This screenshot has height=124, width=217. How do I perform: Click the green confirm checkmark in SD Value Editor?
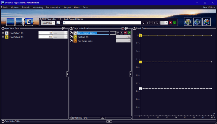[174, 23]
